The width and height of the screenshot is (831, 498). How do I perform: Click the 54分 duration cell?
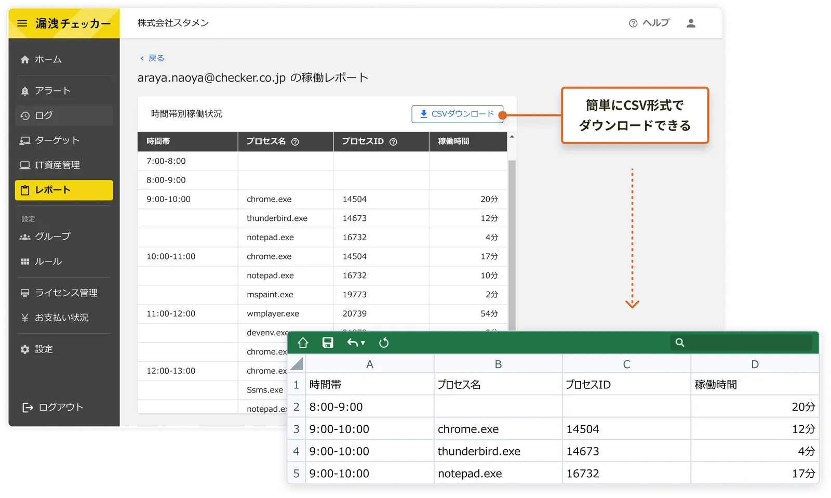(468, 314)
